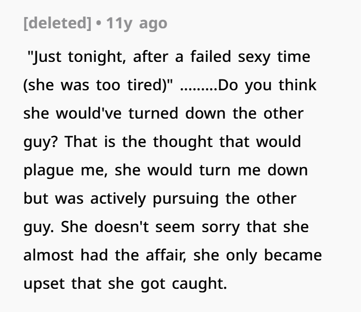Click the 11y ago timestamp
Viewport: 361px width, 312px height.
point(136,24)
